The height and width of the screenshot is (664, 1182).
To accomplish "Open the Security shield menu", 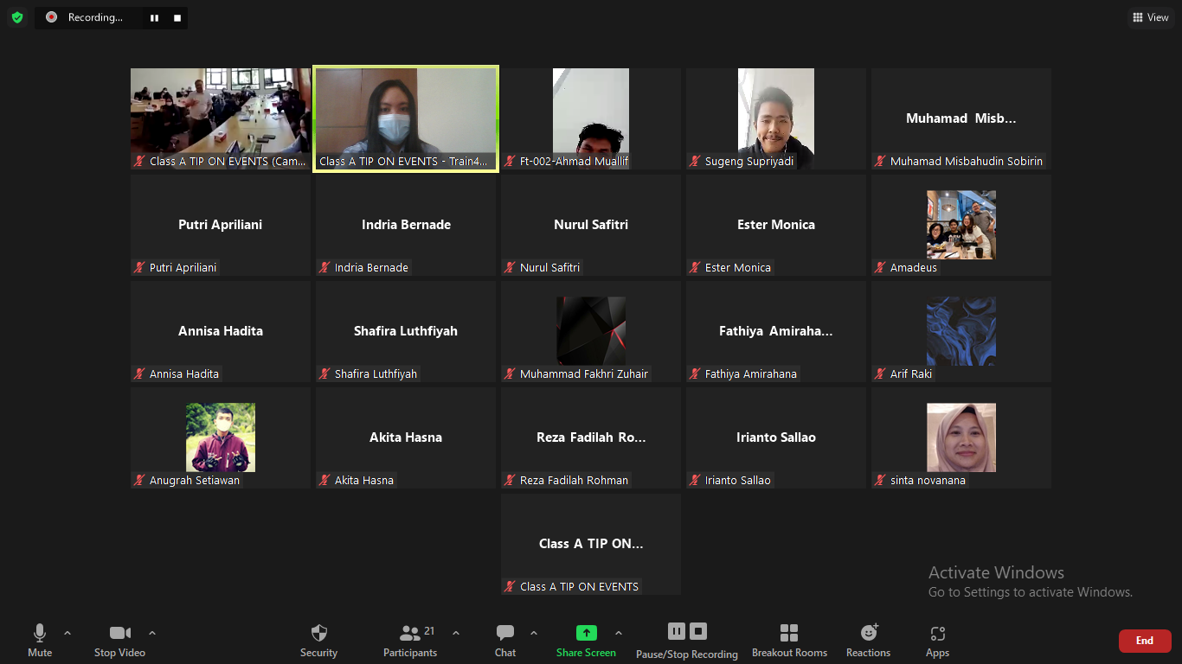I will pos(318,640).
